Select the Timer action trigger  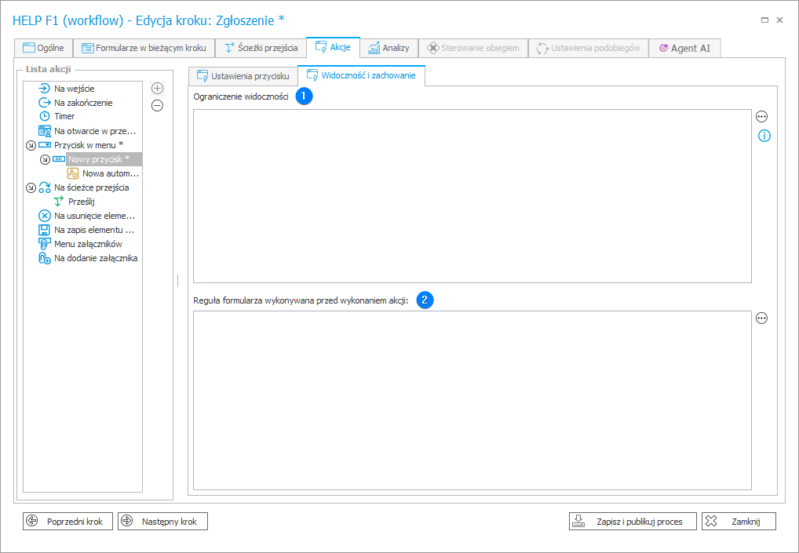pos(64,116)
